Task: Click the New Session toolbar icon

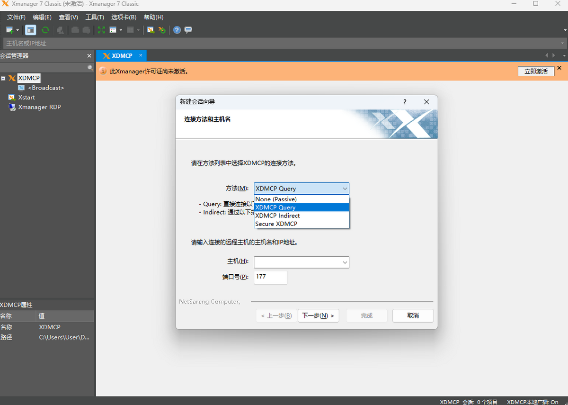Action: pyautogui.click(x=9, y=30)
